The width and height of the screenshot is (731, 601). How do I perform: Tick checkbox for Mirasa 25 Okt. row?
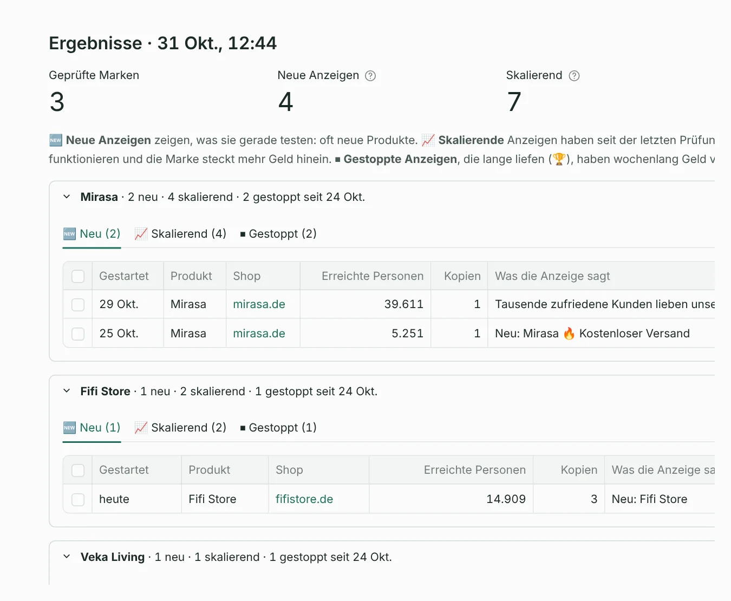click(x=78, y=334)
